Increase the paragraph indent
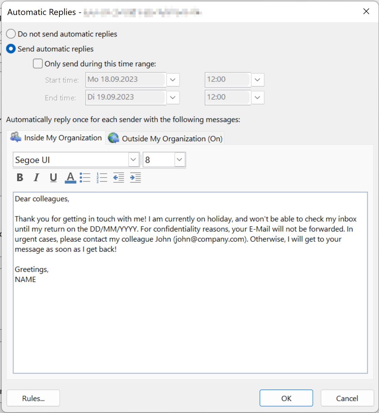The height and width of the screenshot is (413, 379). click(135, 178)
